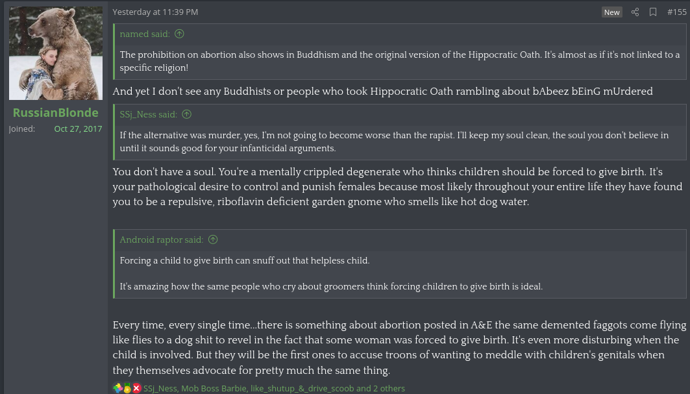Open RussianBlonde's bear avatar image
Screen dimensions: 690x394
pyautogui.click(x=56, y=53)
